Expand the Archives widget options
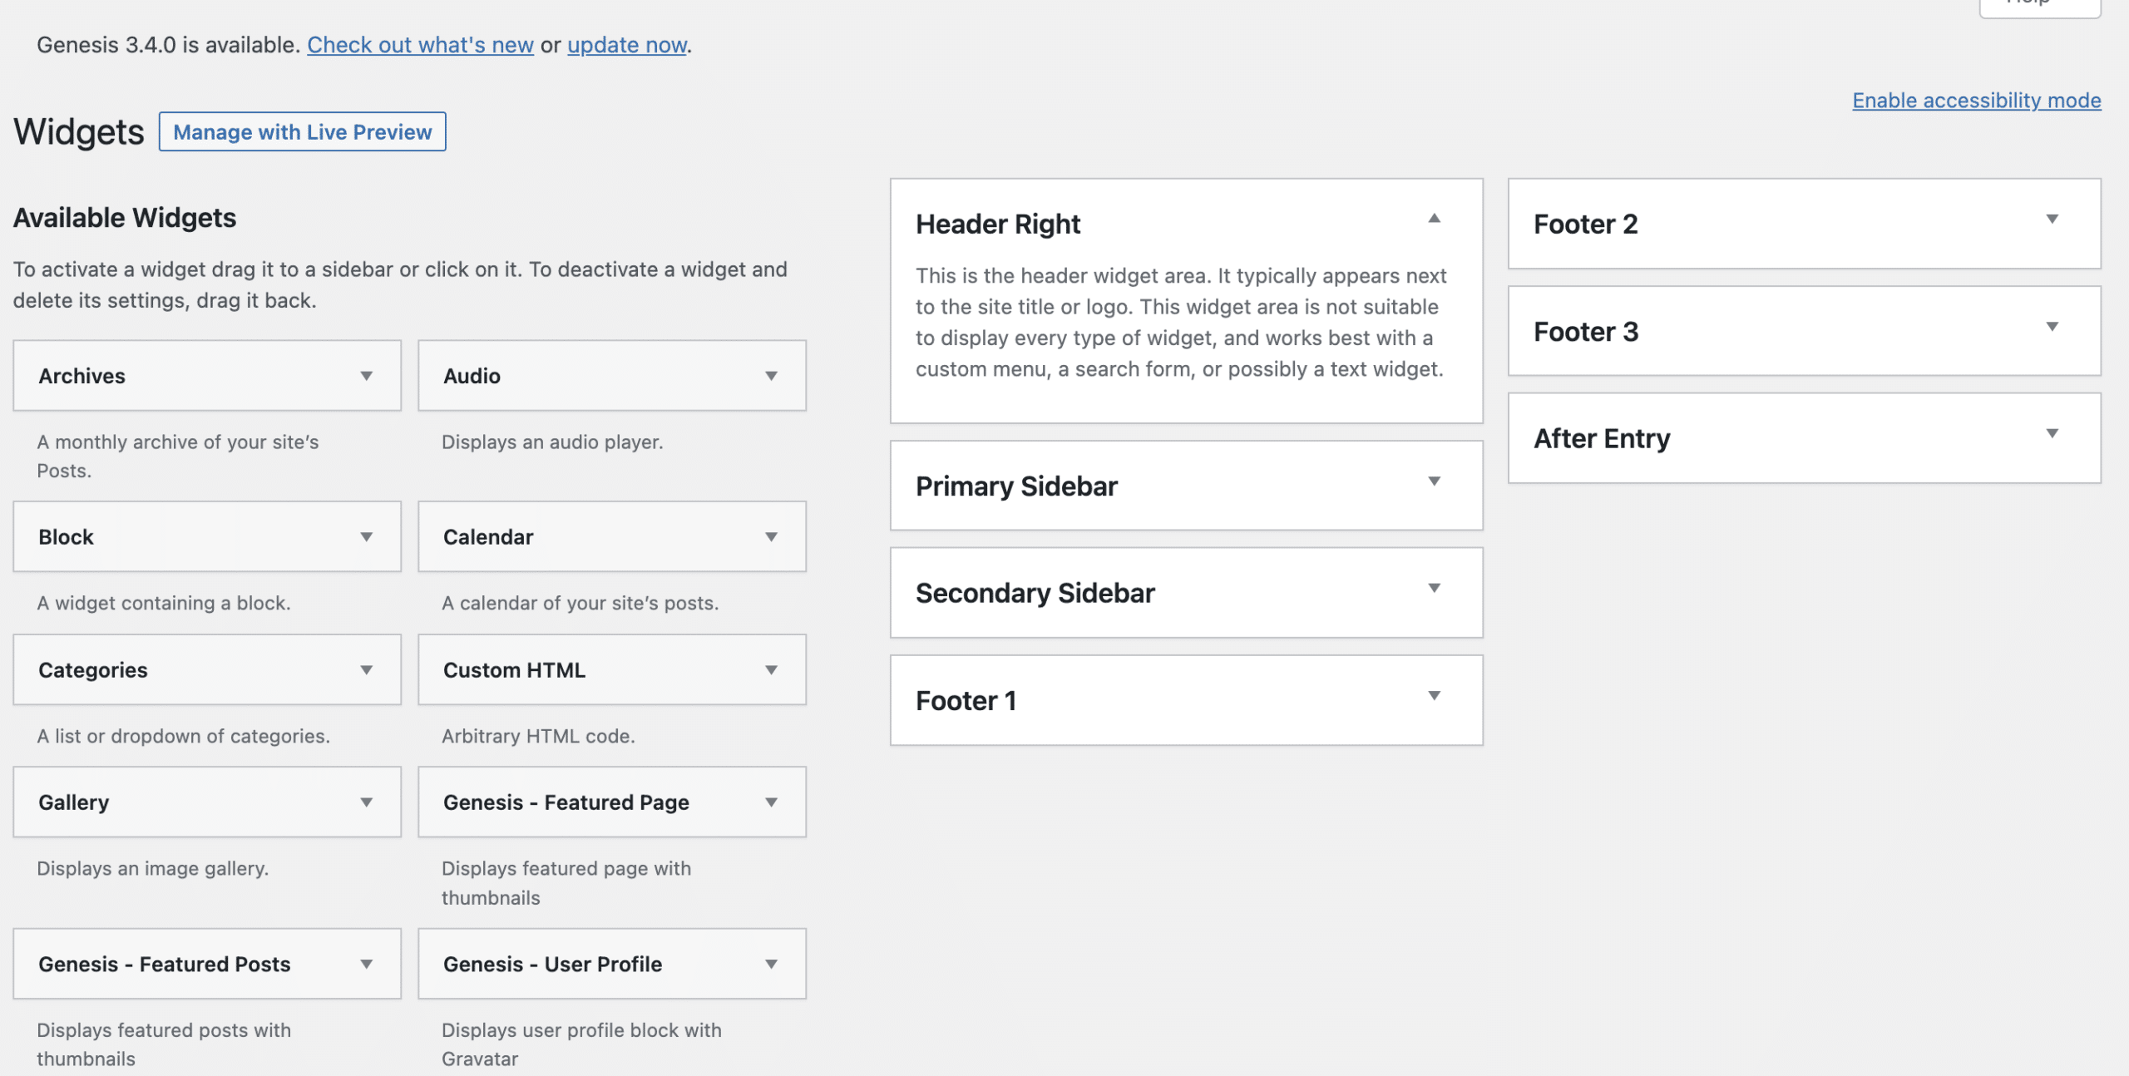This screenshot has height=1076, width=2129. tap(367, 376)
